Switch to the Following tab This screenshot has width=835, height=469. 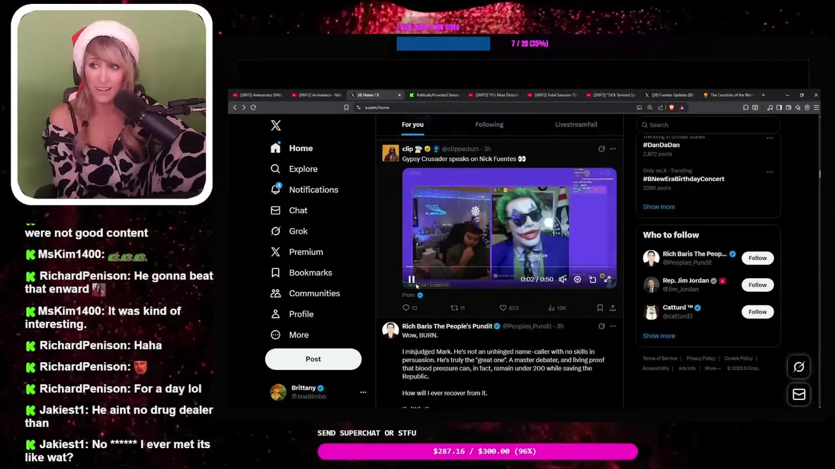pos(489,124)
